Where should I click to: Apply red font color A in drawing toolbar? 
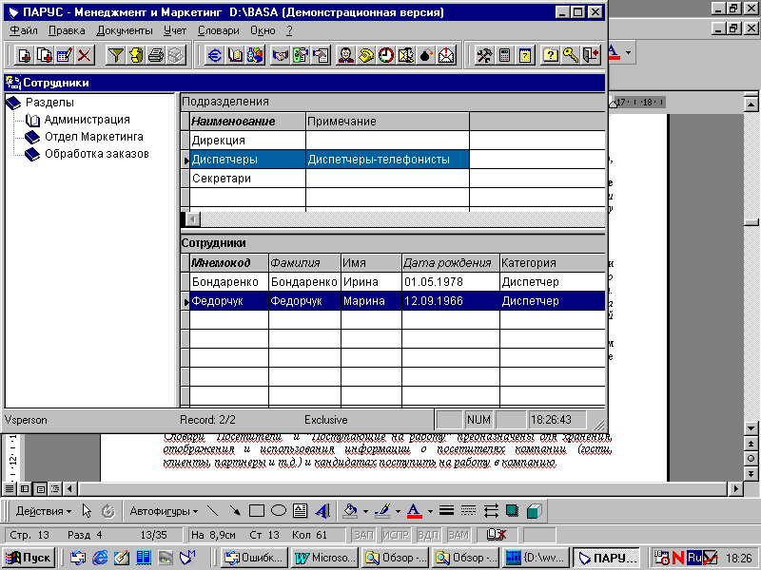414,511
